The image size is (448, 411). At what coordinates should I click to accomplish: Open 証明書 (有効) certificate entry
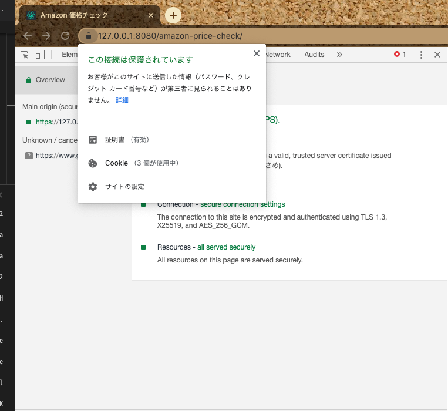tap(172, 140)
